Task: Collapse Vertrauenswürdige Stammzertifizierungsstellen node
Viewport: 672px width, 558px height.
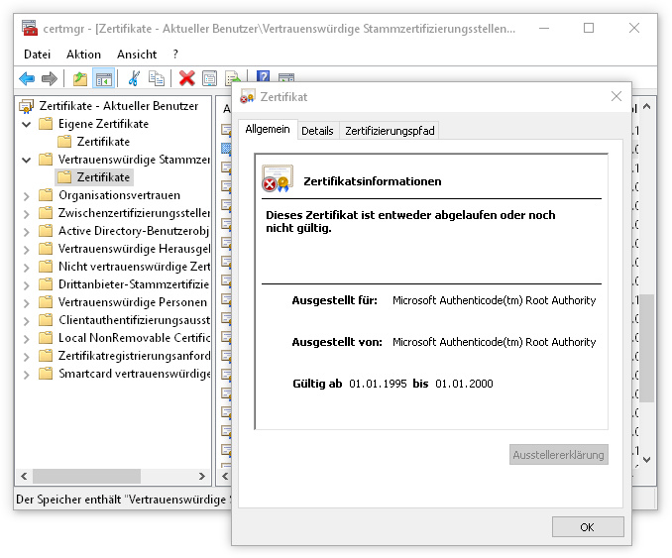Action: (x=27, y=160)
